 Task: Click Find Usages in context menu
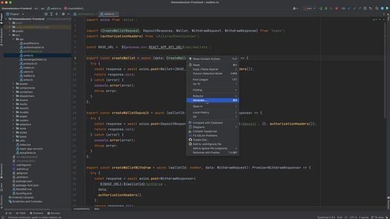213,80
